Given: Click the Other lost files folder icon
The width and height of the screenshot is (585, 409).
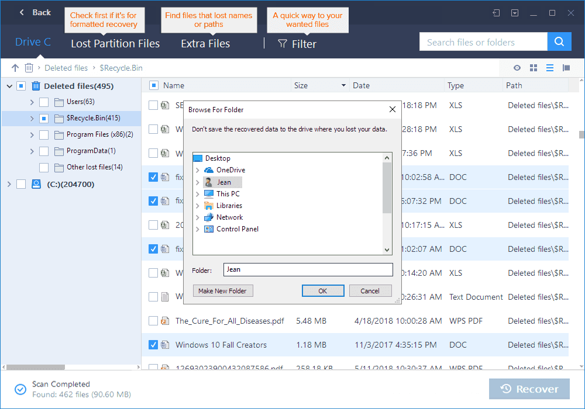Looking at the screenshot, I should (59, 168).
